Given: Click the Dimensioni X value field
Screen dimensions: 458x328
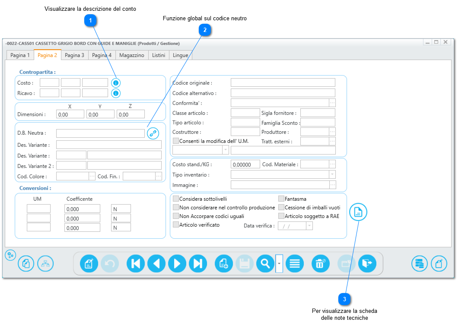Looking at the screenshot, I should 70,114.
